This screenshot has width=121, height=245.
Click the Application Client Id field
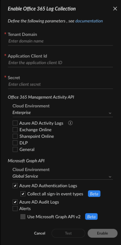coord(60,63)
